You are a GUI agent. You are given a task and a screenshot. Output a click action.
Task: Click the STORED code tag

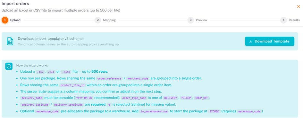pyautogui.click(x=214, y=111)
